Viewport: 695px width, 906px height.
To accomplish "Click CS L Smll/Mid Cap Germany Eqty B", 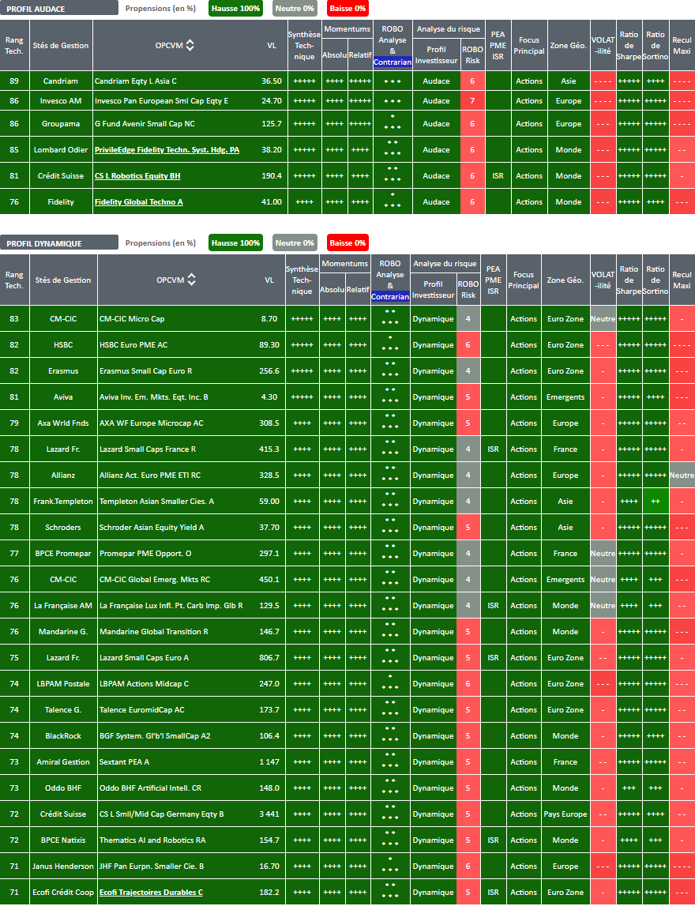I will 162,814.
